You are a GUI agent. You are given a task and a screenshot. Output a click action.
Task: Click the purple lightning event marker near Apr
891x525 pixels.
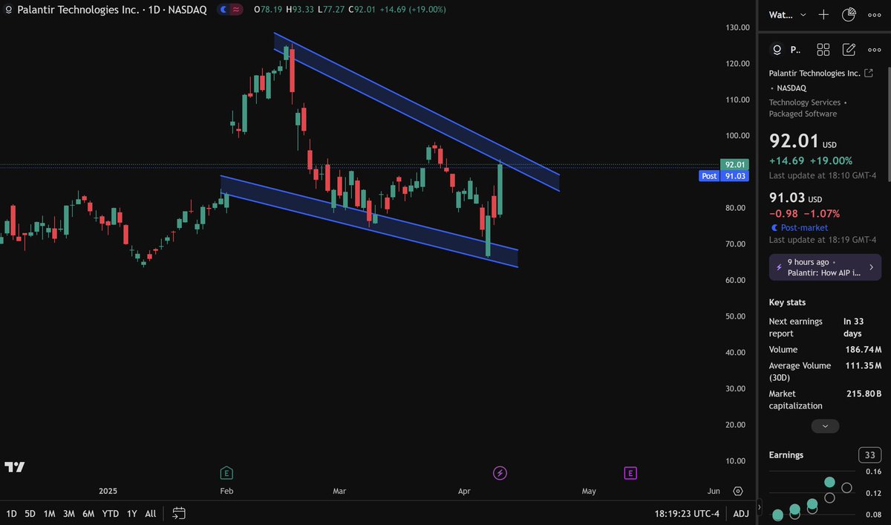point(500,473)
